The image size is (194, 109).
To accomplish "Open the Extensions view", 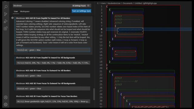I will 6,28.
